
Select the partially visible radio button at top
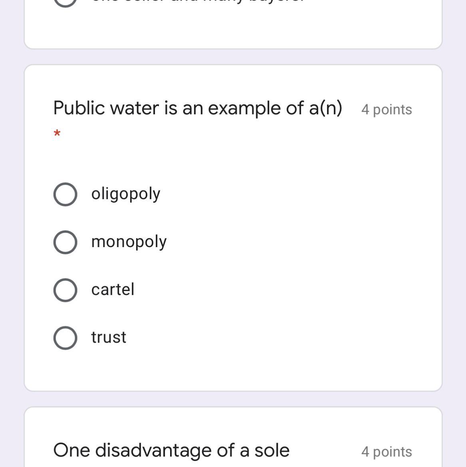65,2
